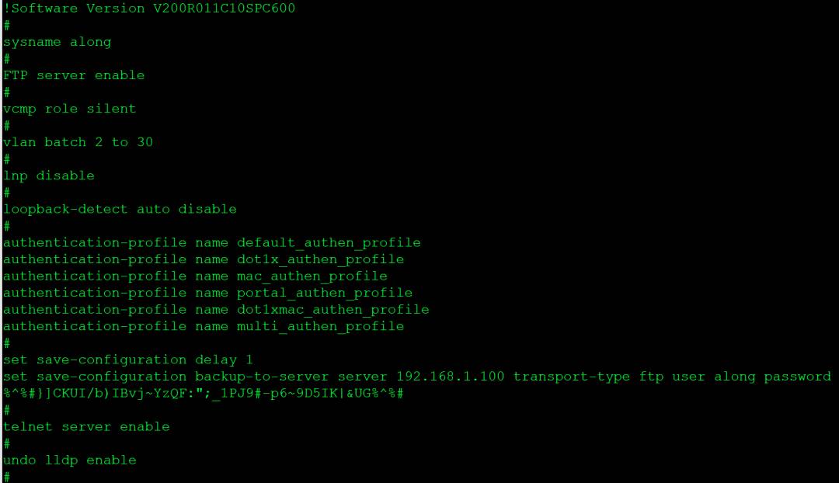Click set save-configuration delay 1 line

point(128,360)
